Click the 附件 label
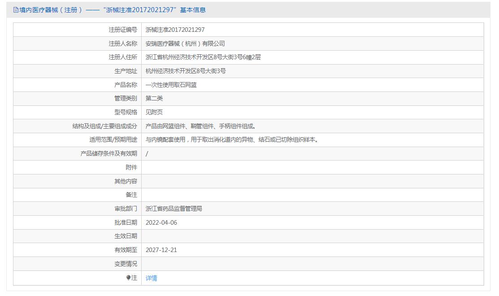Screen dimensions: 499x296 point(131,167)
